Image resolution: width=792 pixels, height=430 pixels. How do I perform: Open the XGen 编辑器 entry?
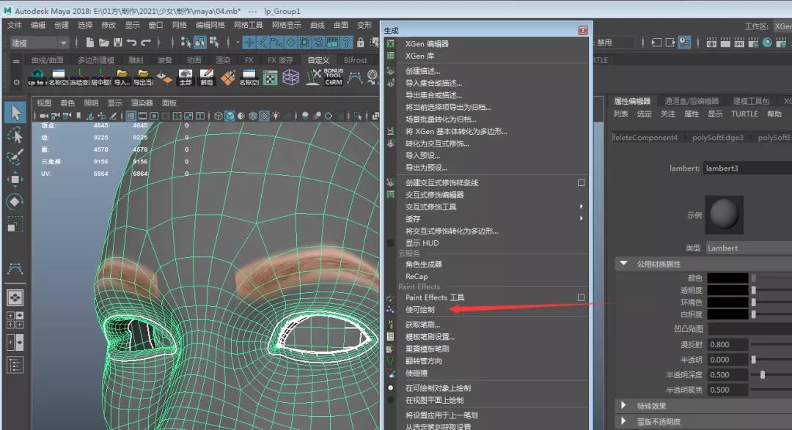[427, 44]
